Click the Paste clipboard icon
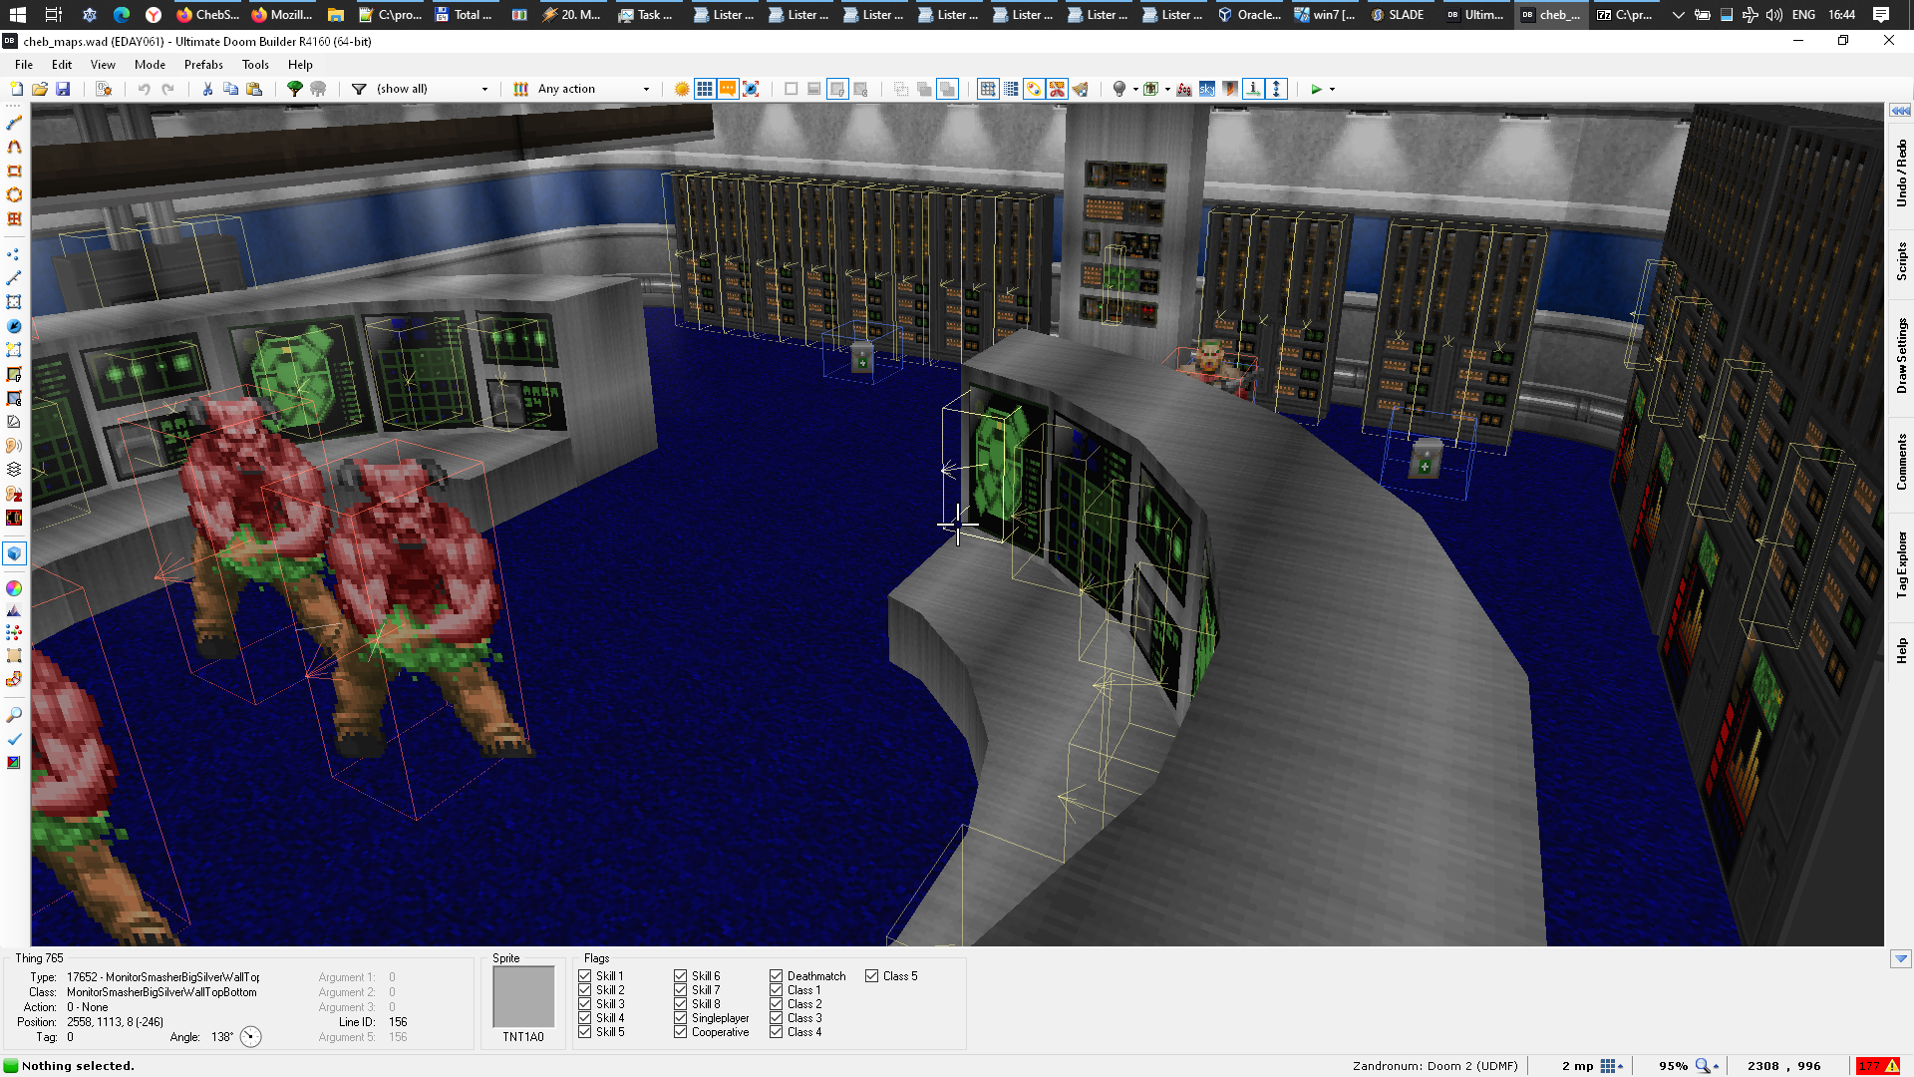The height and width of the screenshot is (1077, 1914). pos(254,89)
